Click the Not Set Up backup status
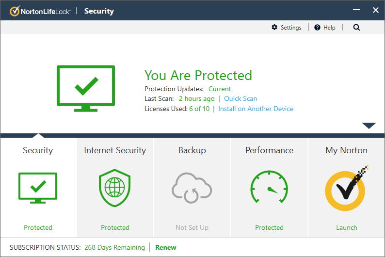 click(192, 227)
